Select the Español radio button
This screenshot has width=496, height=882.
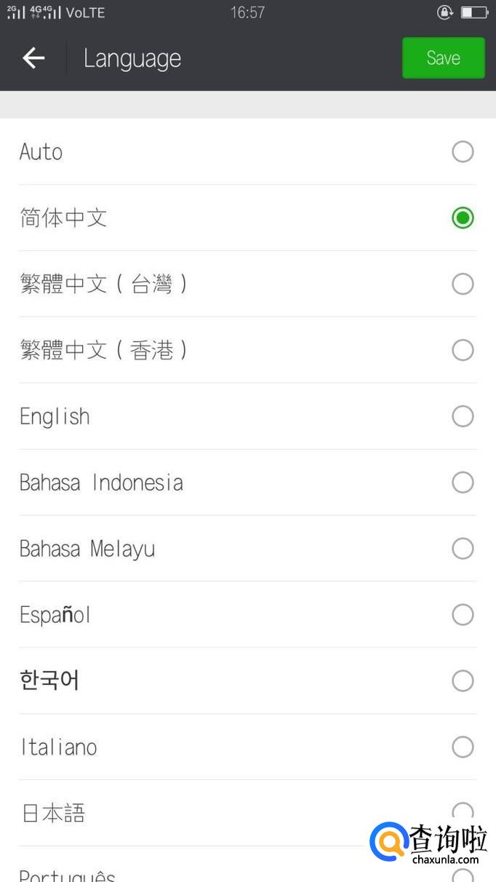463,615
